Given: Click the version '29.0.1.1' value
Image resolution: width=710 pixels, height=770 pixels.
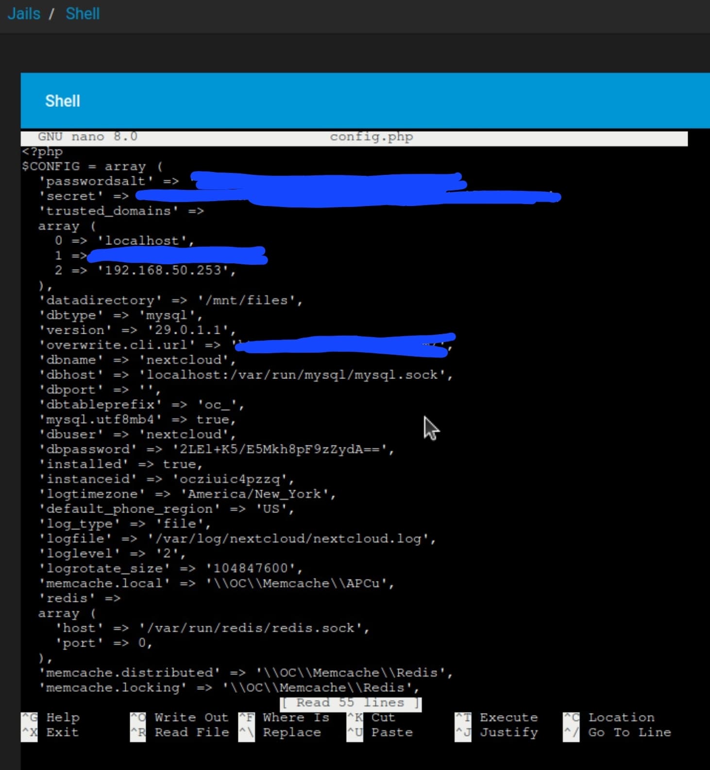Looking at the screenshot, I should coord(191,330).
